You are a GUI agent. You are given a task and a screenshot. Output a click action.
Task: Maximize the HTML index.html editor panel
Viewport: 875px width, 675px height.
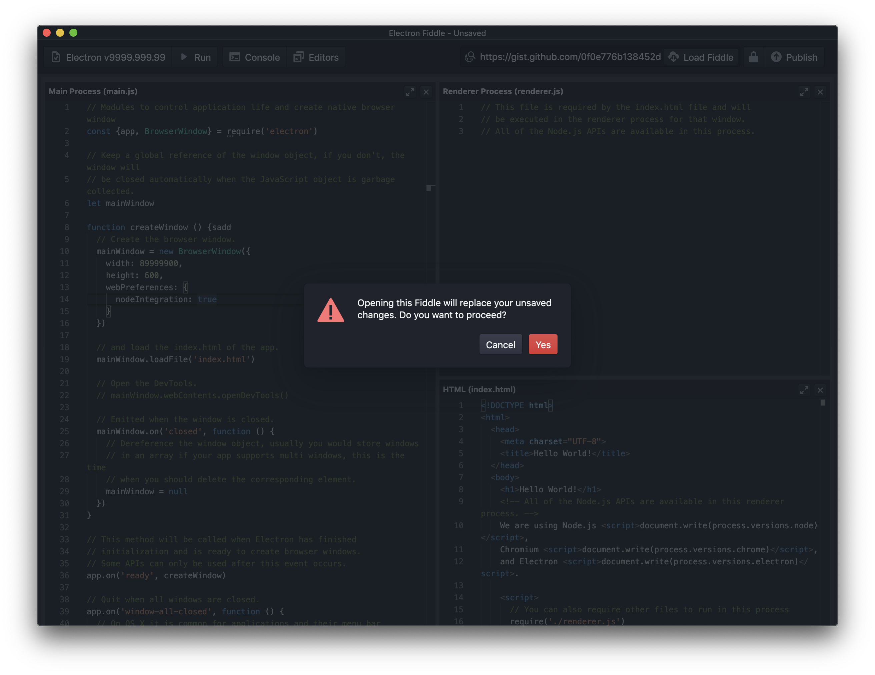804,390
